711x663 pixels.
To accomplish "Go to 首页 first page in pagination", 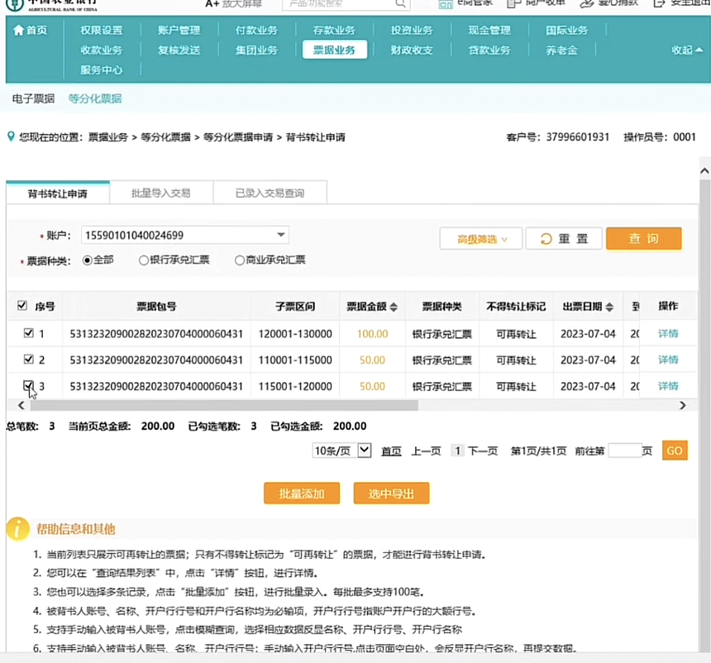I will (391, 451).
